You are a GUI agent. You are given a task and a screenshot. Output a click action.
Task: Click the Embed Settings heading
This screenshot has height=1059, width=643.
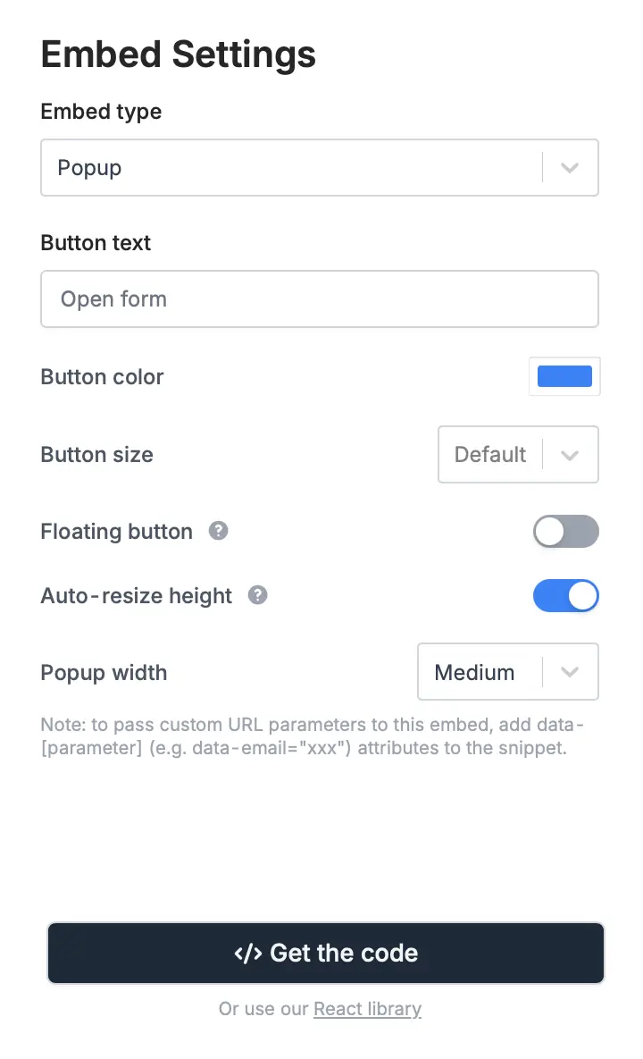(x=178, y=55)
